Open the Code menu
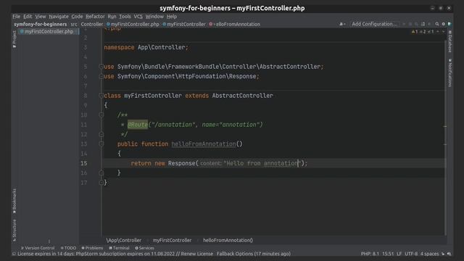This screenshot has height=261, width=464. tap(77, 17)
